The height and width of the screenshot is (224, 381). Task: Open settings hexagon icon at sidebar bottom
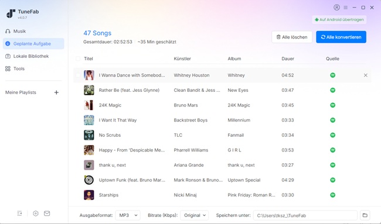[36, 213]
